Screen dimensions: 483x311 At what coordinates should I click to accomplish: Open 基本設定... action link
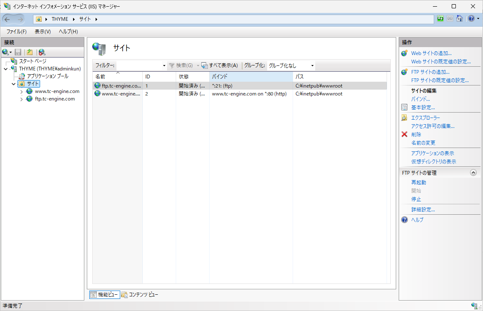423,108
